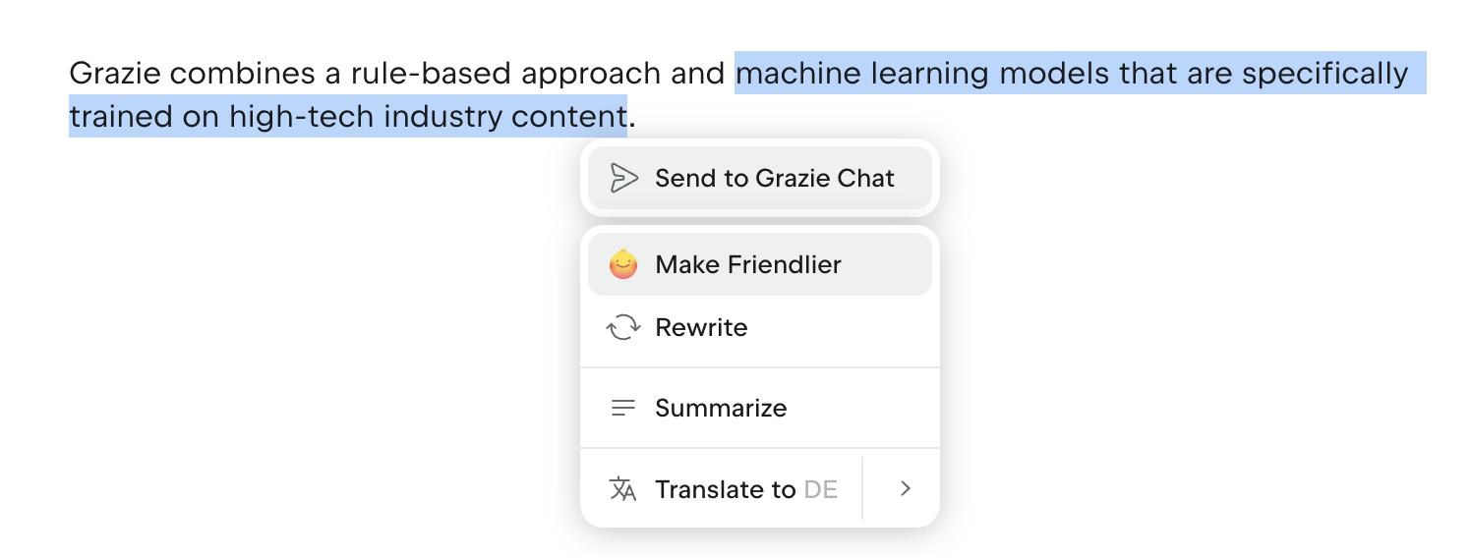
Task: Click the paper plane send icon
Action: point(623,178)
